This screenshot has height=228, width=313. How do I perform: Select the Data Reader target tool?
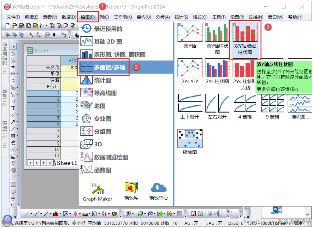coord(13,74)
